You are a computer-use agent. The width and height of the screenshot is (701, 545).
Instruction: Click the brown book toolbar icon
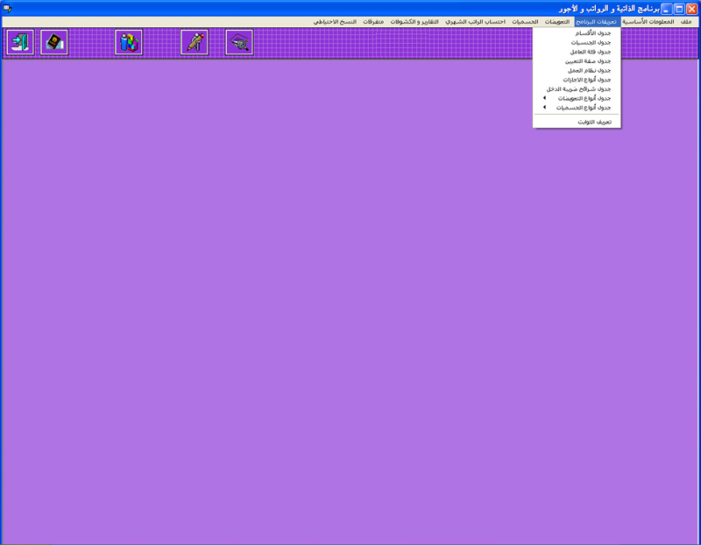pyautogui.click(x=54, y=42)
